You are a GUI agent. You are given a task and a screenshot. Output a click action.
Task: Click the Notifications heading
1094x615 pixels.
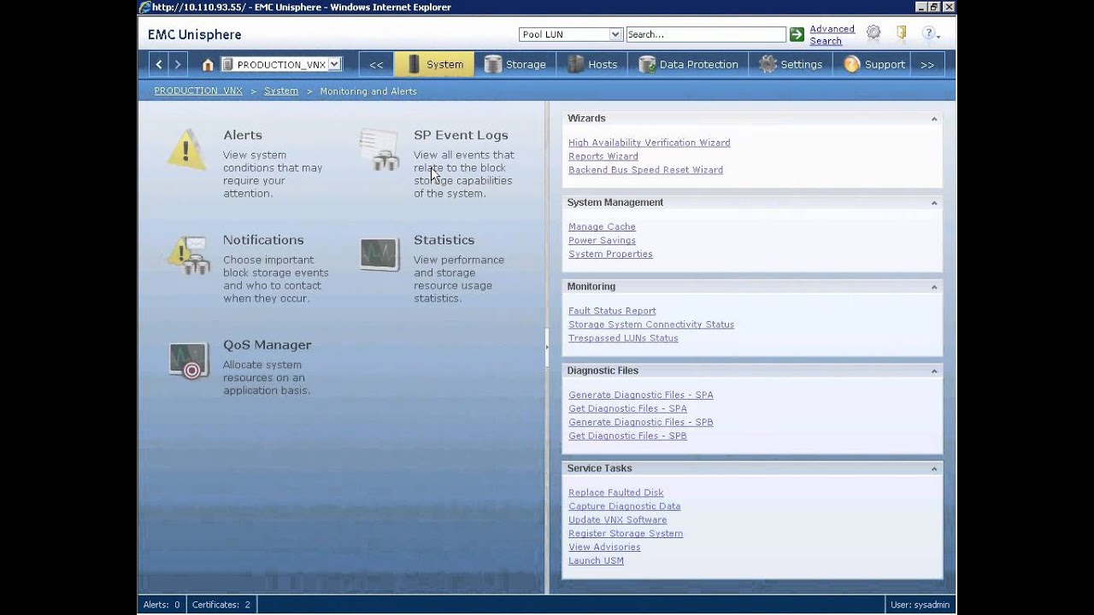[263, 240]
